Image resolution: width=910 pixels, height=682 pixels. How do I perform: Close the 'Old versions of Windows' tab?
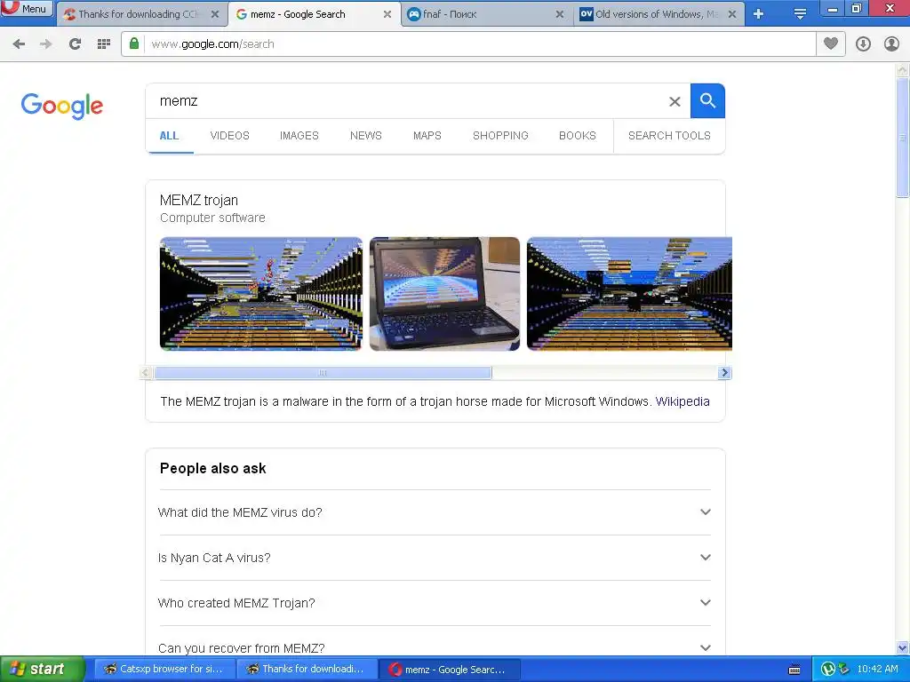click(x=732, y=14)
